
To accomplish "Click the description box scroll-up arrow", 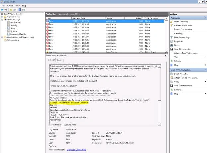I will 160,66.
